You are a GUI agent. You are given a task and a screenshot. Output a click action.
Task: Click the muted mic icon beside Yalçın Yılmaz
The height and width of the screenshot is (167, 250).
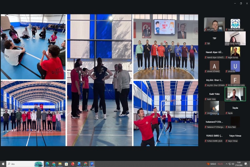coord(226,141)
